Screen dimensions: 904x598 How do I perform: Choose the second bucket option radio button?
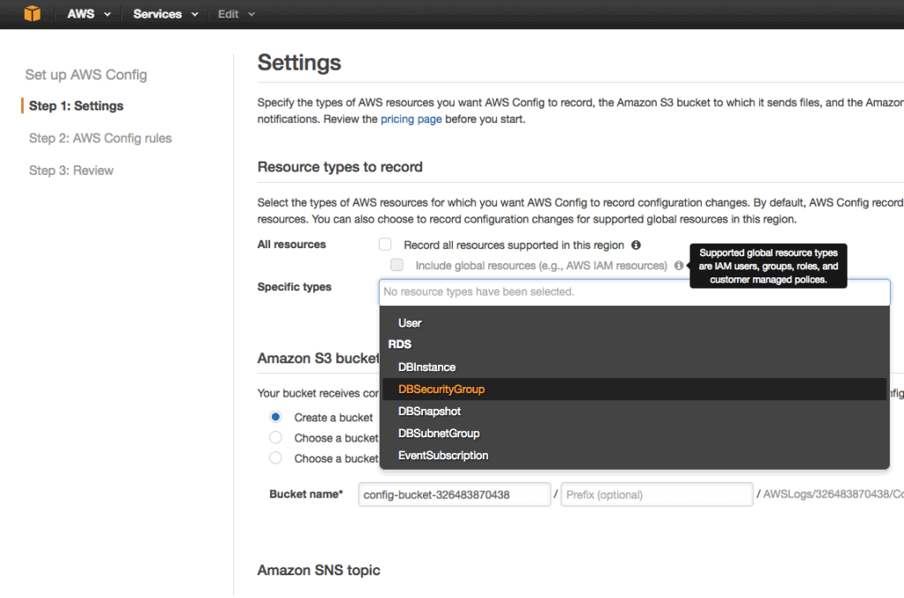275,438
